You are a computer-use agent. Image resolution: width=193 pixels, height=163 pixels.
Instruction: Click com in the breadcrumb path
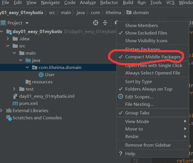pos(95,13)
